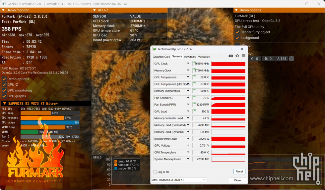Open the Memory Used (Dedicated) dropdown
This screenshot has height=190, width=325.
click(188, 125)
